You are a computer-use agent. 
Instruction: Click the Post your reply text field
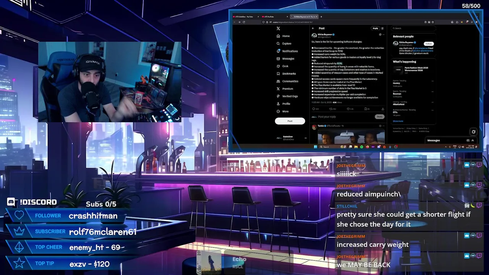pyautogui.click(x=346, y=116)
